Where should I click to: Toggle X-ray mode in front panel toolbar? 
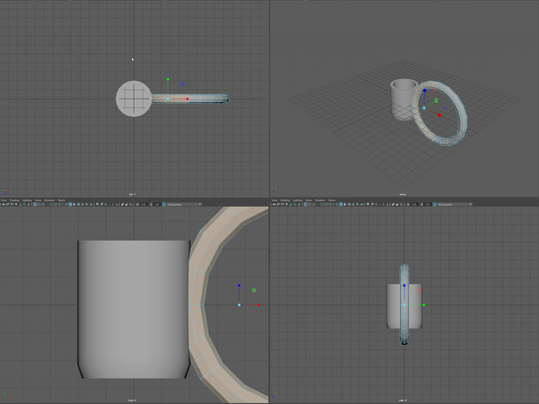click(x=122, y=204)
